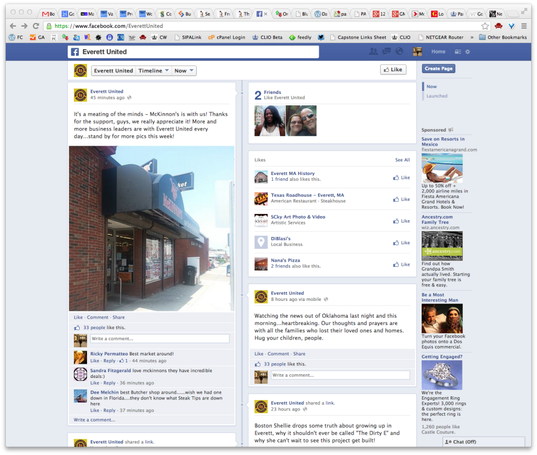This screenshot has height=455, width=537.
Task: Click the Create Page button
Action: 438,69
